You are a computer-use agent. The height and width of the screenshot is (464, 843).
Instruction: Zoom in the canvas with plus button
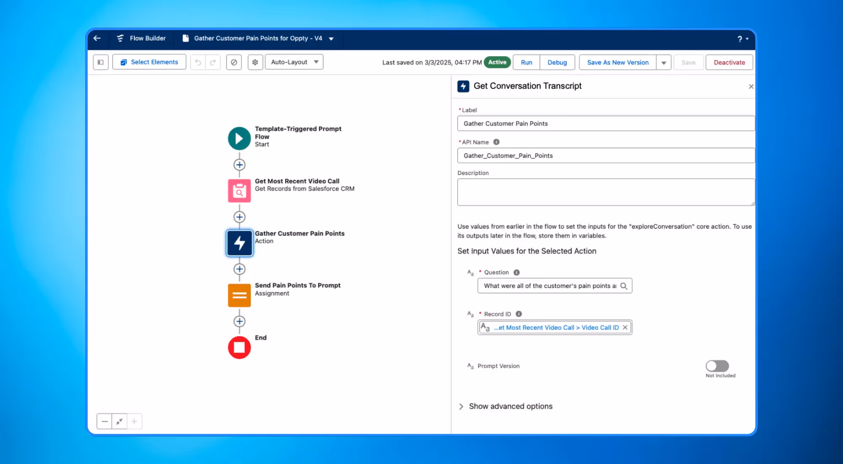point(134,421)
